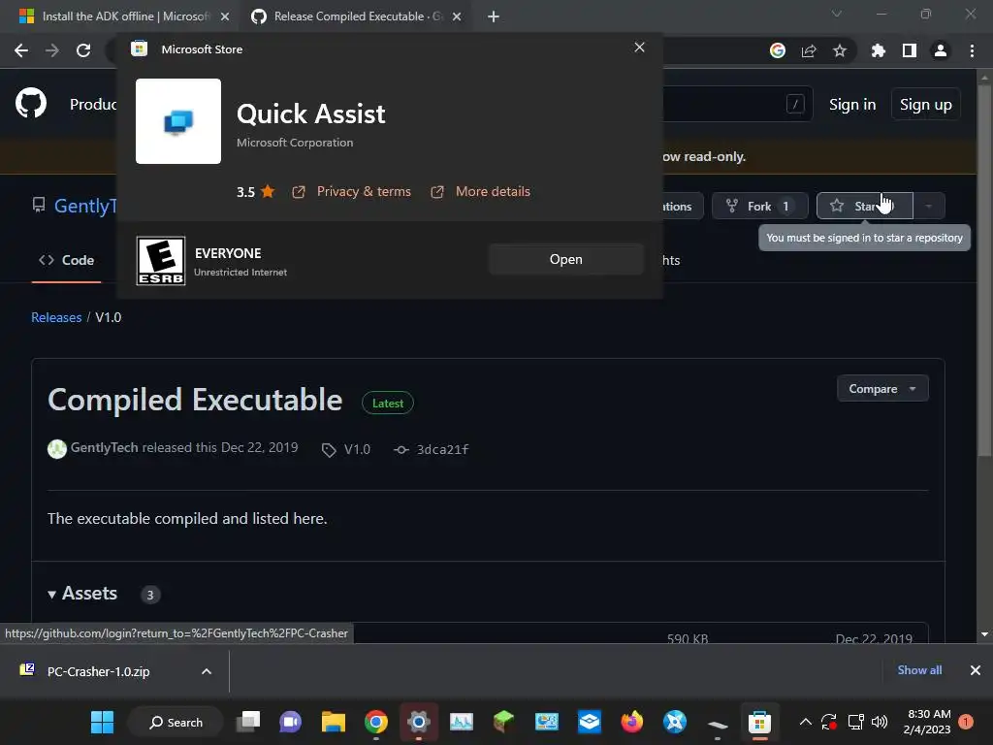Open downloaded PC-Crasher-1.0.zip file

coord(98,671)
